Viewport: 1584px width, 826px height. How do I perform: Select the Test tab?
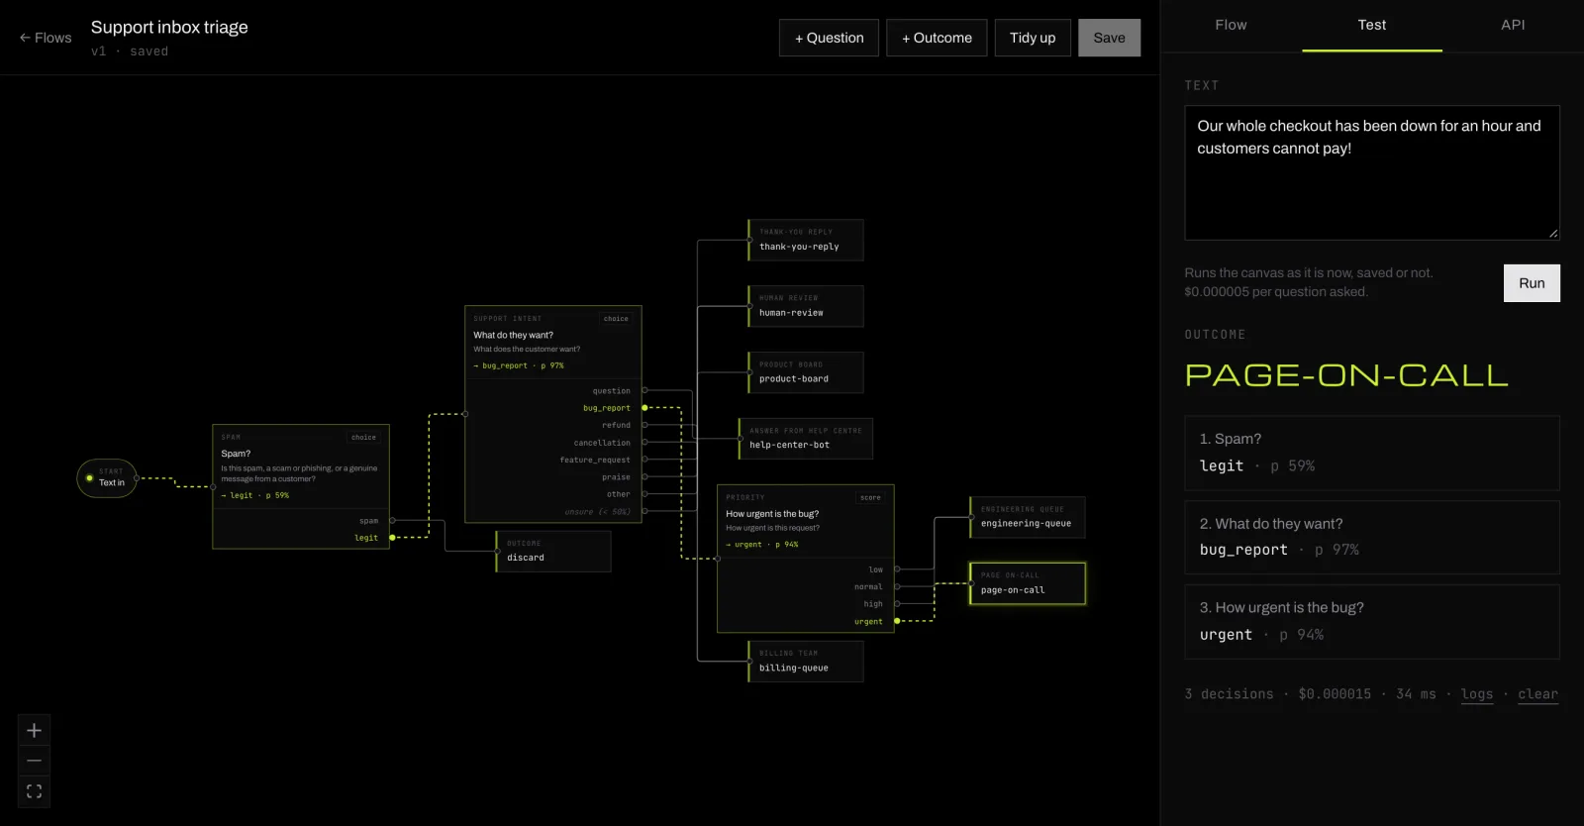tap(1371, 25)
